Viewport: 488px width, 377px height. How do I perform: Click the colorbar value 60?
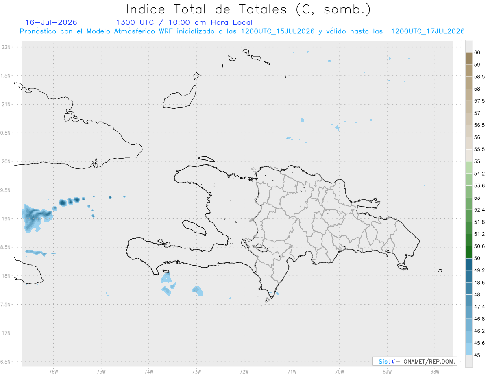click(x=477, y=52)
